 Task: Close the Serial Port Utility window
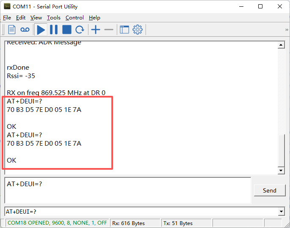pyautogui.click(x=280, y=6)
